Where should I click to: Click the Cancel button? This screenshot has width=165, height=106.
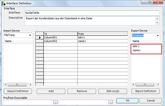tap(151, 101)
